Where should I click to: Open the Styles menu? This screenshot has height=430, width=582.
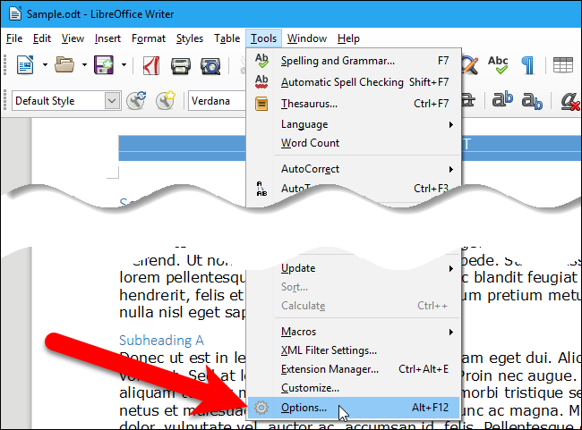[189, 38]
